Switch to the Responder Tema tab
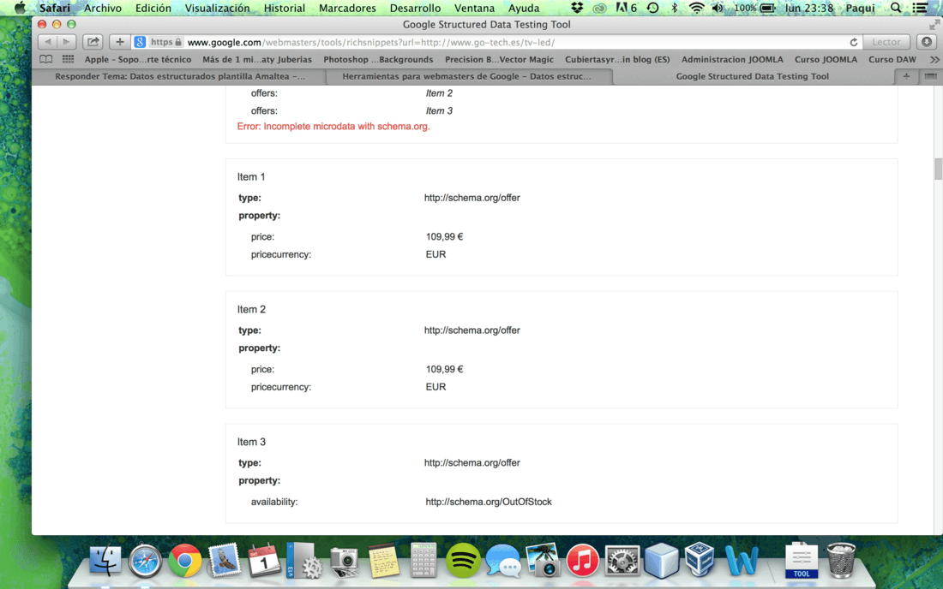The width and height of the screenshot is (943, 589). (180, 76)
